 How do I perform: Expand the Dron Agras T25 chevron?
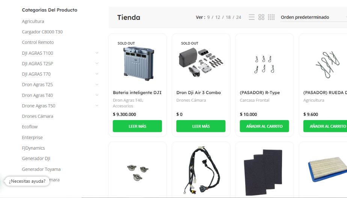point(97,84)
